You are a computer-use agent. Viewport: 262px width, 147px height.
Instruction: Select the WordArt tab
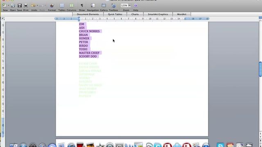tap(181, 14)
